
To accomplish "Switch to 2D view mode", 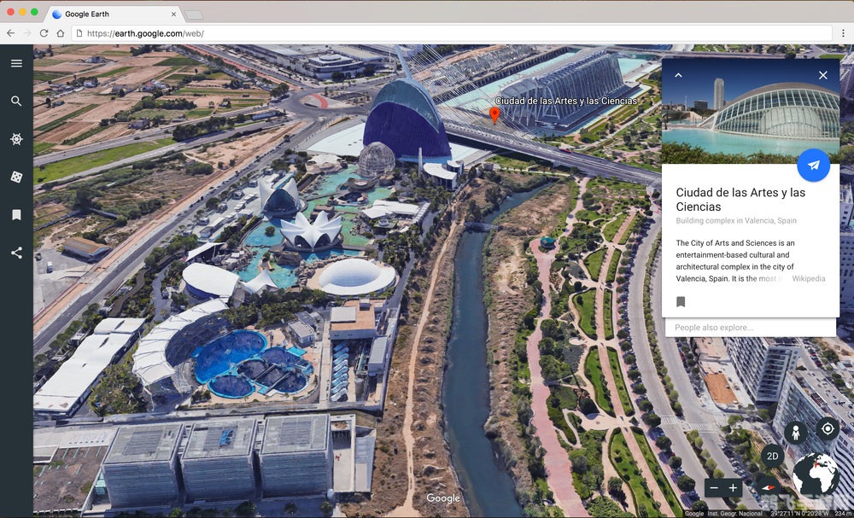I will pyautogui.click(x=771, y=456).
